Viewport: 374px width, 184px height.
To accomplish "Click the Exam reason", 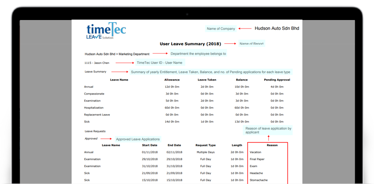I will (253, 166).
